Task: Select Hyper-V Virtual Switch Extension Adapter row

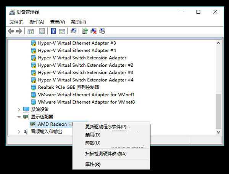Action: click(x=82, y=58)
